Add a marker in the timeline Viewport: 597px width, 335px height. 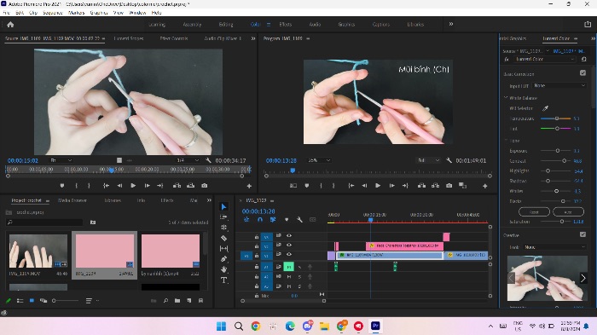(x=287, y=220)
